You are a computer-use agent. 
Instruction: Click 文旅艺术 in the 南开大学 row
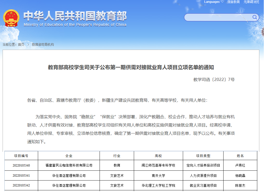click(117, 176)
